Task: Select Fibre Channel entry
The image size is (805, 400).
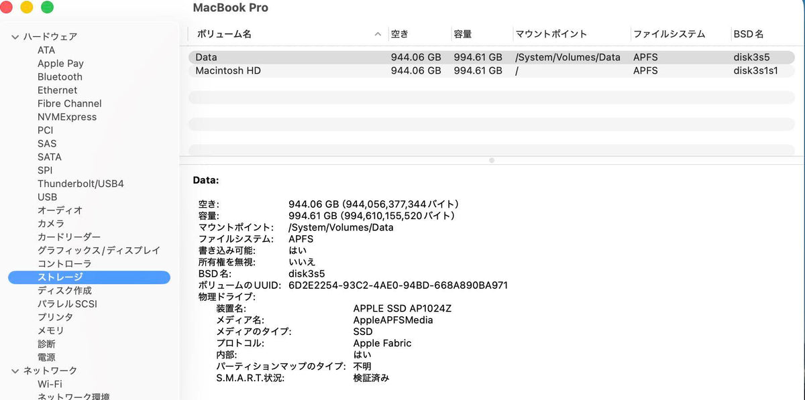Action: (x=70, y=104)
